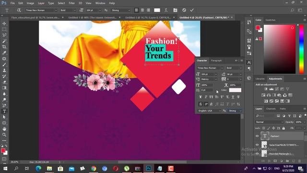307x173 pixels.
Task: Open font size dropdown in options bar
Action: [x=100, y=10]
